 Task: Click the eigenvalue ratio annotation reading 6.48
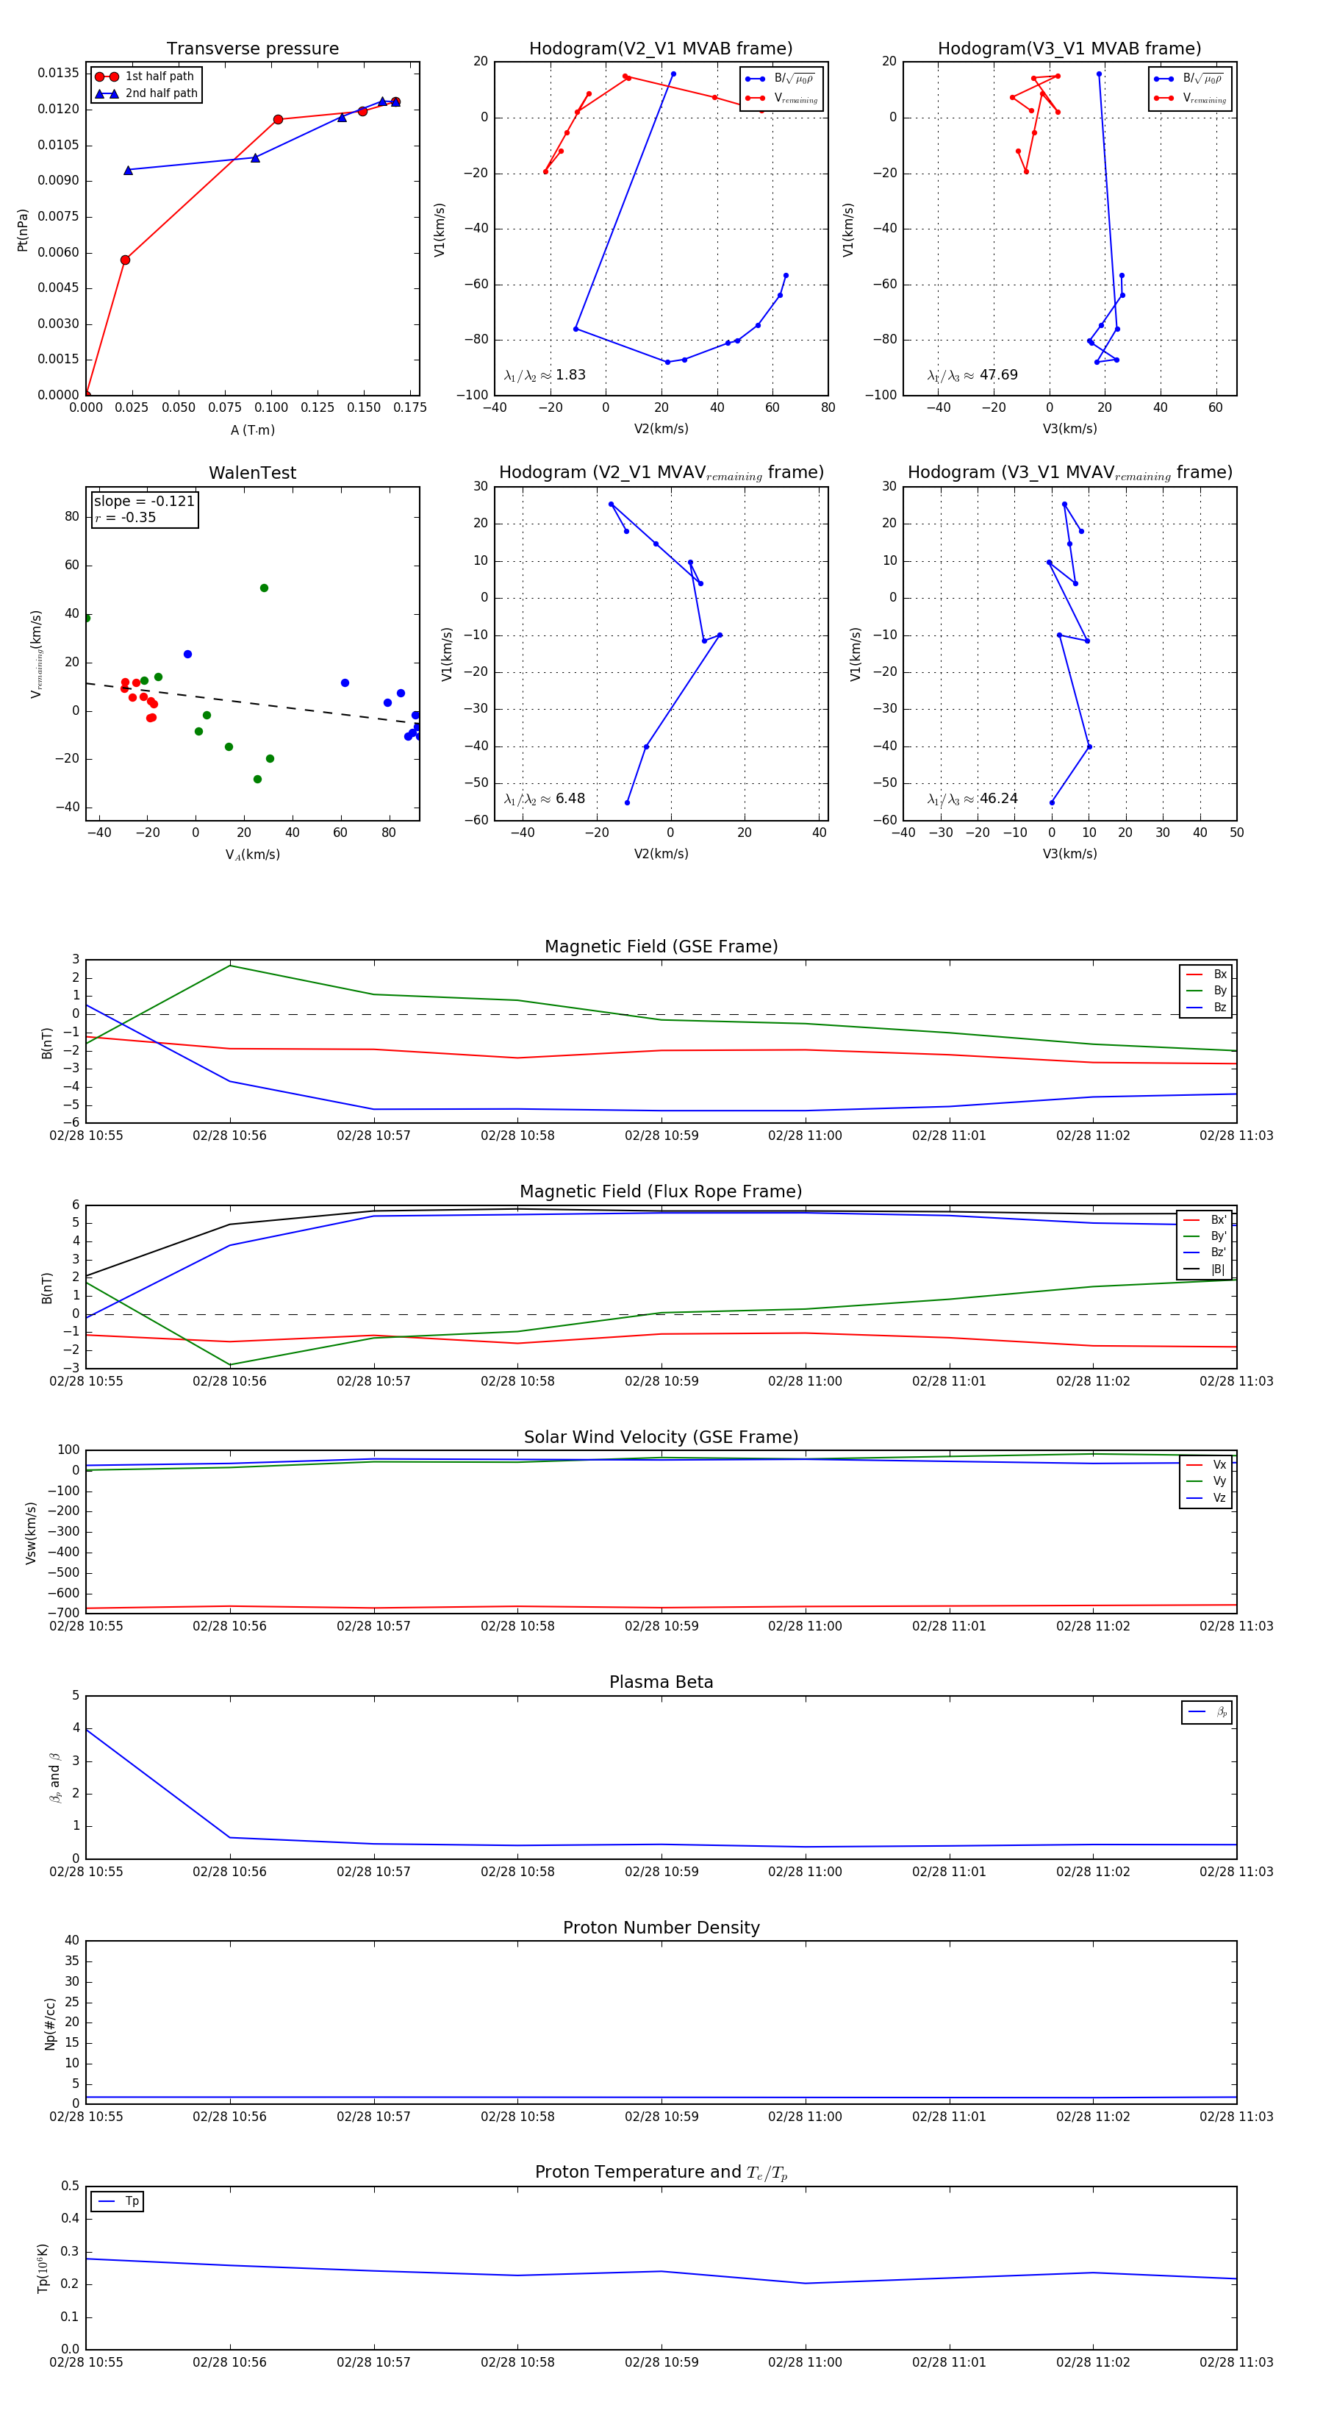coord(544,799)
